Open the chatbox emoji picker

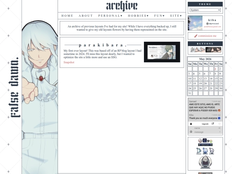[x=191, y=132]
